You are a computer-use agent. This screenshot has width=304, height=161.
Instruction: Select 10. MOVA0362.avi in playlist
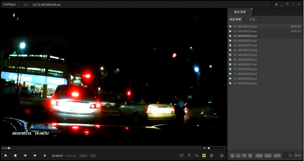click(x=265, y=69)
